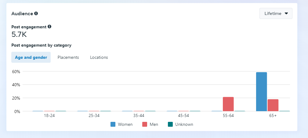The image size is (308, 138).
Task: Click the Unknown legend label
Action: click(x=184, y=124)
